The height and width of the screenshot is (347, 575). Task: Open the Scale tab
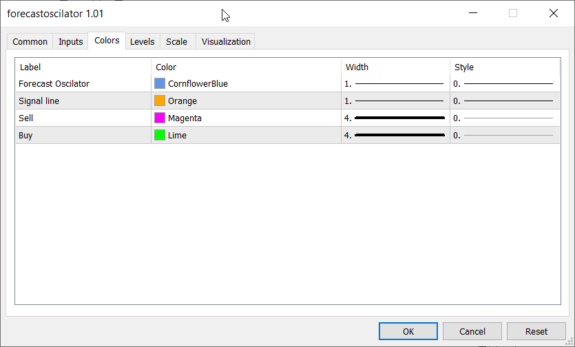coord(176,42)
